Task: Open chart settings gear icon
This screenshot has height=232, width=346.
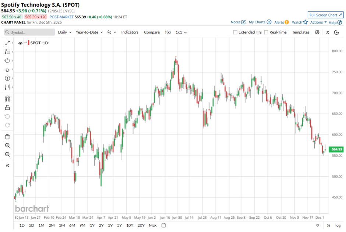Action: click(317, 32)
